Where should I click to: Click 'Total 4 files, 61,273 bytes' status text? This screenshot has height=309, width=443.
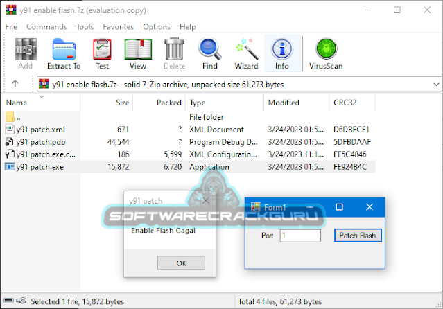pyautogui.click(x=279, y=301)
